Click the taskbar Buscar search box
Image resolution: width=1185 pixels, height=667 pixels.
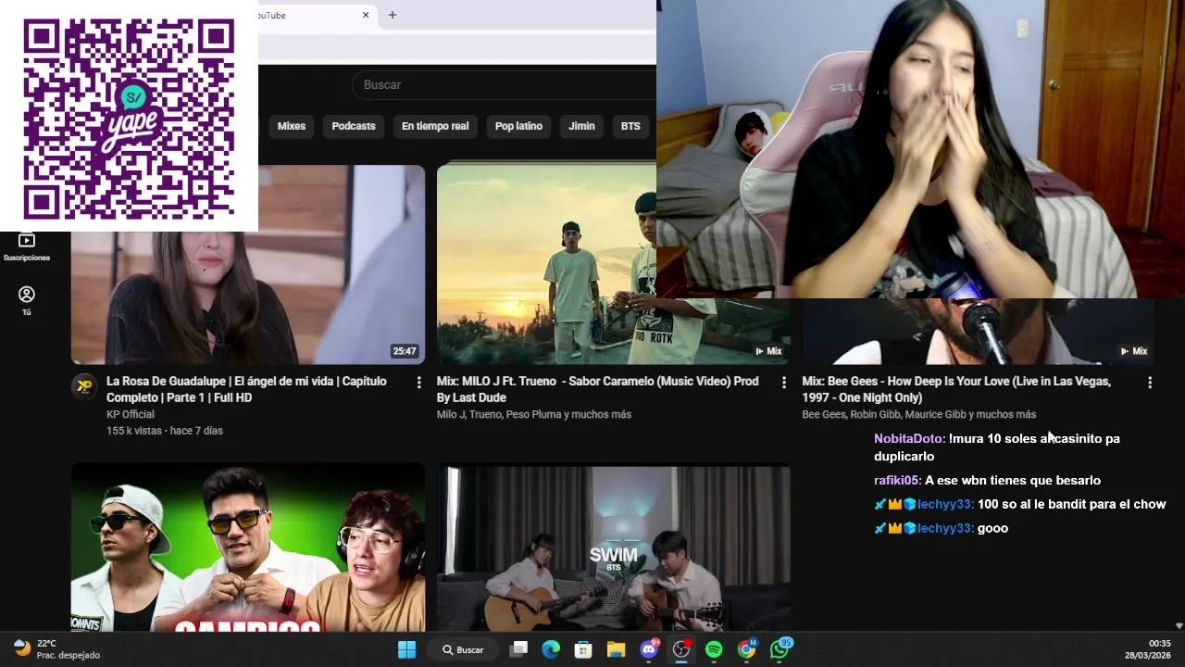click(464, 649)
